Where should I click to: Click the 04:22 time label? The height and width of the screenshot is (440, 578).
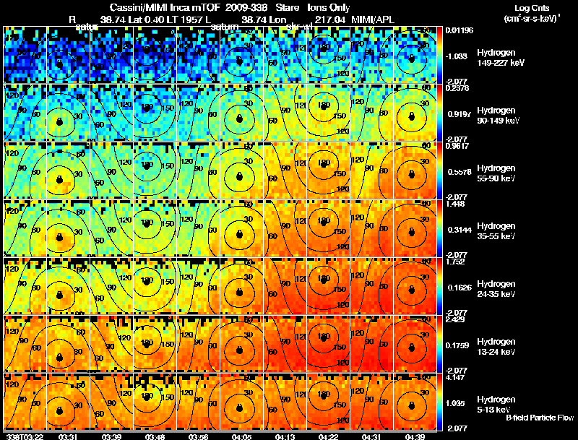(x=328, y=436)
